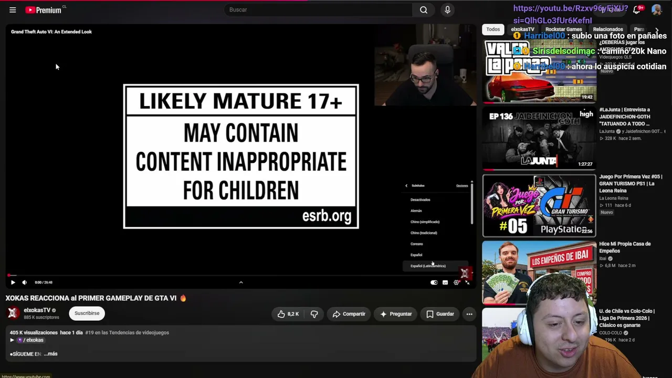This screenshot has height=378, width=672.
Task: Select the elxokasTV filter chip
Action: click(x=522, y=29)
